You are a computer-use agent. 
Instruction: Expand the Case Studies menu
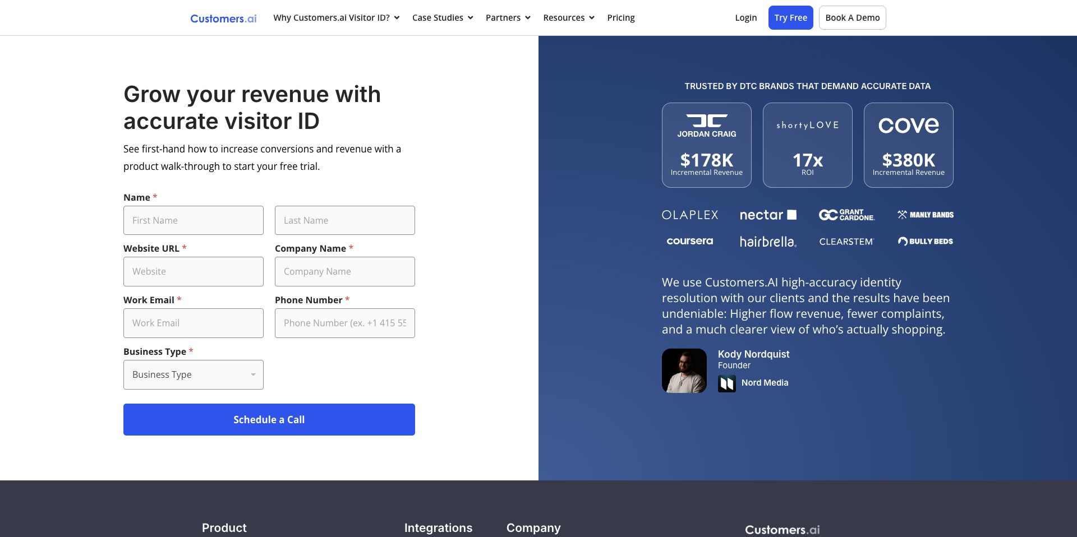click(443, 18)
